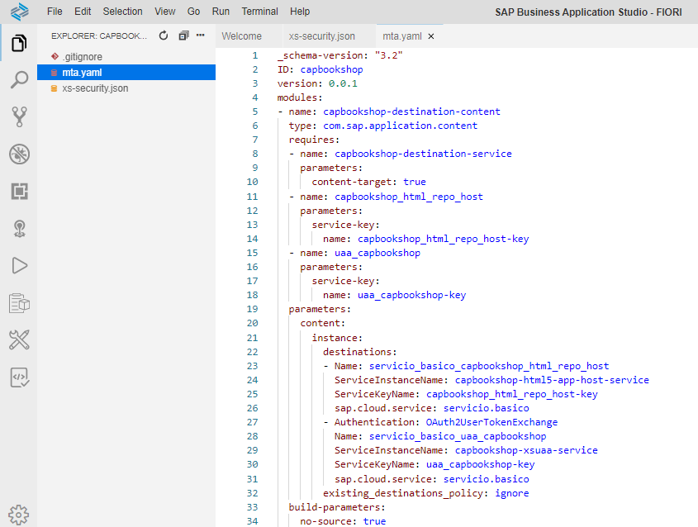Open the Terminal menu
Viewport: 698px width, 527px height.
(x=259, y=12)
